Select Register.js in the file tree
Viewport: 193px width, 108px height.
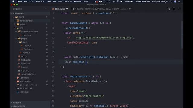pyautogui.click(x=29, y=49)
